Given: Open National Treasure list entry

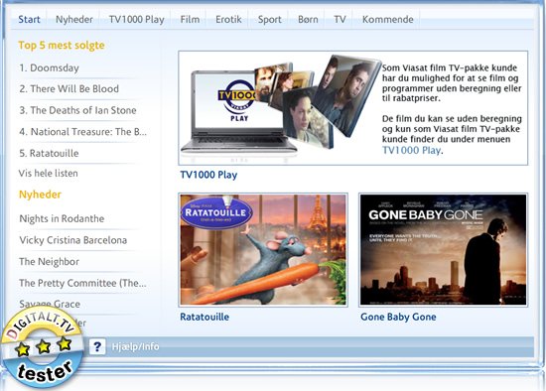Looking at the screenshot, I should tap(82, 132).
